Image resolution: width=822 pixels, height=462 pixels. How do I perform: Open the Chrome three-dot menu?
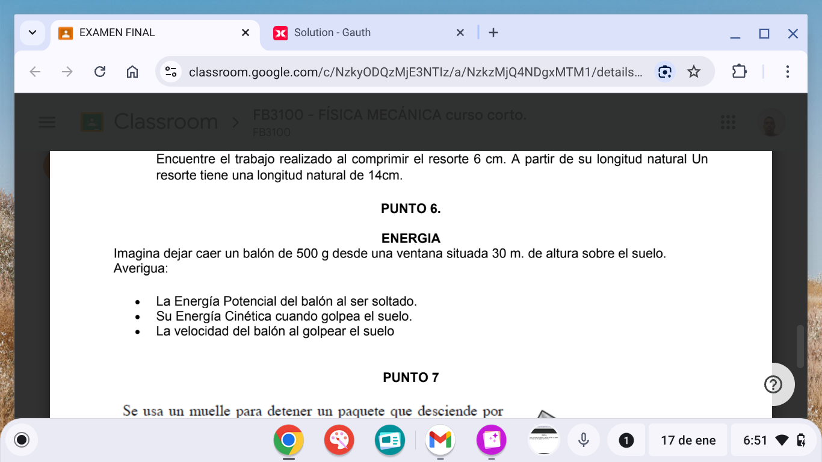tap(787, 72)
